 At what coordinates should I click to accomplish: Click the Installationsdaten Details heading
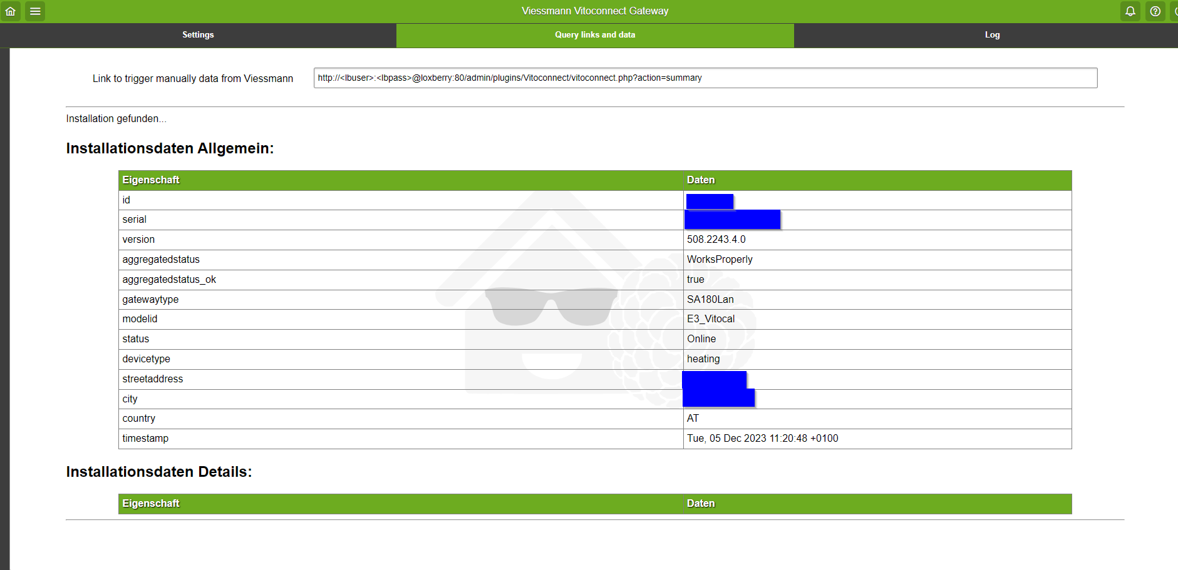[x=159, y=472]
